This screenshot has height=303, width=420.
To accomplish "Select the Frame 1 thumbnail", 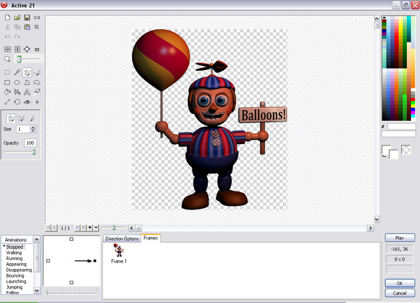I will pyautogui.click(x=119, y=253).
